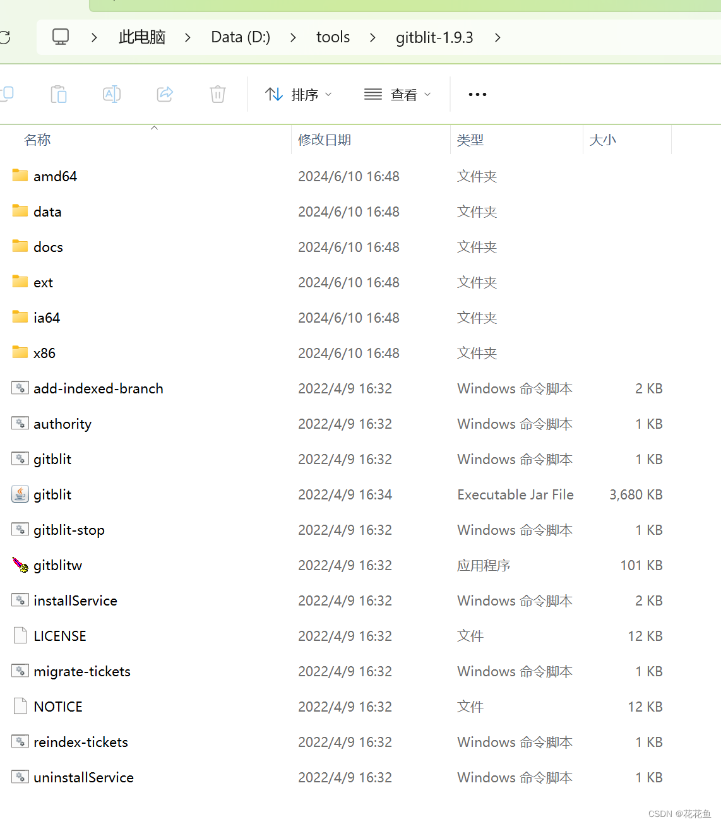Click the authority script file icon

tap(20, 423)
